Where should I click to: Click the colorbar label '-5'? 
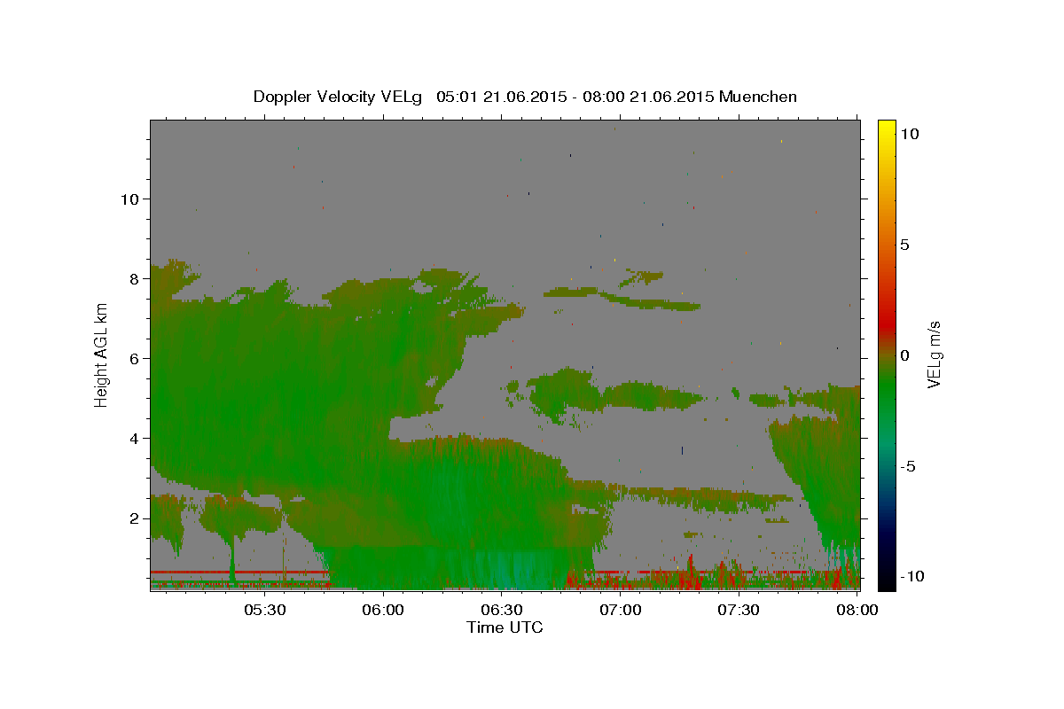(x=907, y=466)
